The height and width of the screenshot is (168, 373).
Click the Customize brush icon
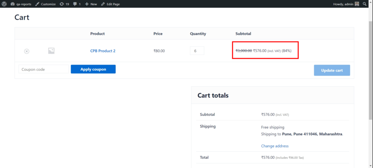coord(37,4)
